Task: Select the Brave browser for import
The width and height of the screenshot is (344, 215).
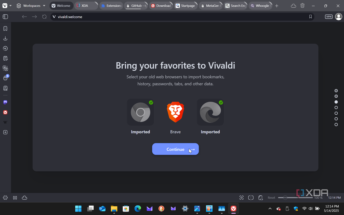Action: 175,112
